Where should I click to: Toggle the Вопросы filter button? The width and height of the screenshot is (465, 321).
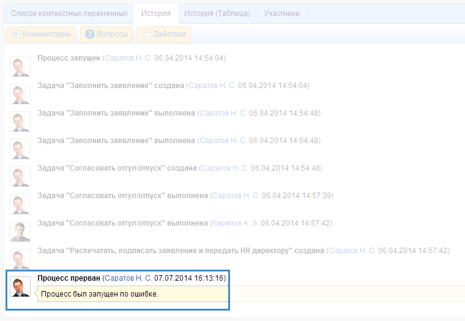click(106, 34)
